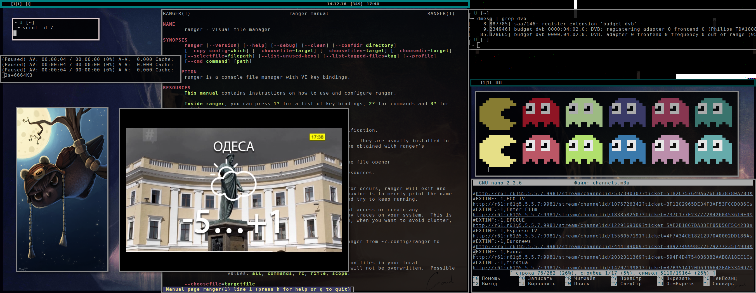Click the 17:40 clock in status bar

click(373, 4)
